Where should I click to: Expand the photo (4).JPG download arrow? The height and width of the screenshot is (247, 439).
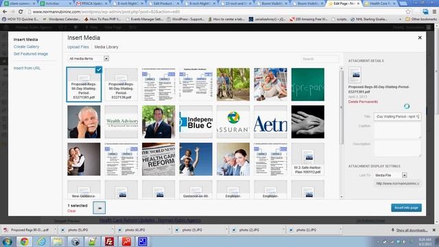[169, 230]
